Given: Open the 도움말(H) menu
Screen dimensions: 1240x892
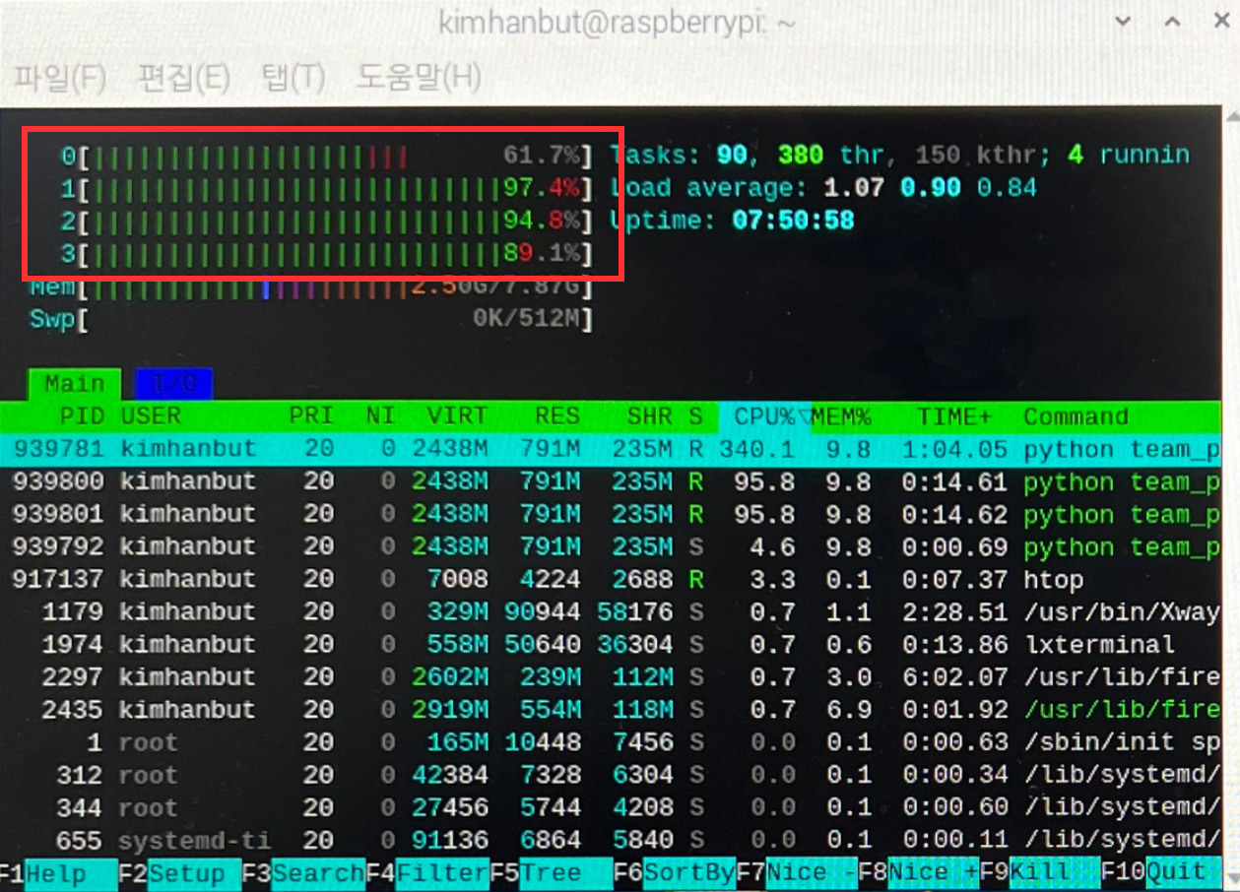Looking at the screenshot, I should pos(419,78).
